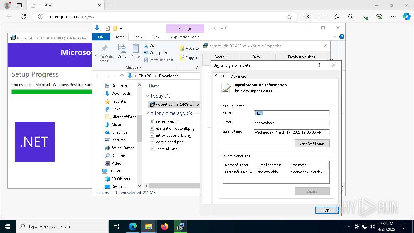This screenshot has height=233, width=414.
Task: Click the Name of signer column header
Action: tap(239, 165)
